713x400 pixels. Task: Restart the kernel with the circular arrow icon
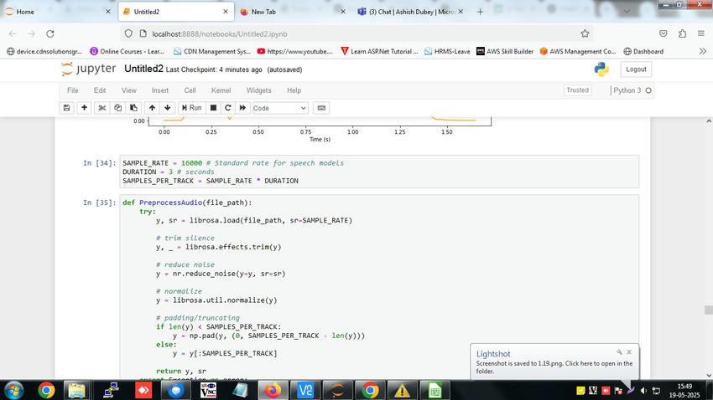227,108
